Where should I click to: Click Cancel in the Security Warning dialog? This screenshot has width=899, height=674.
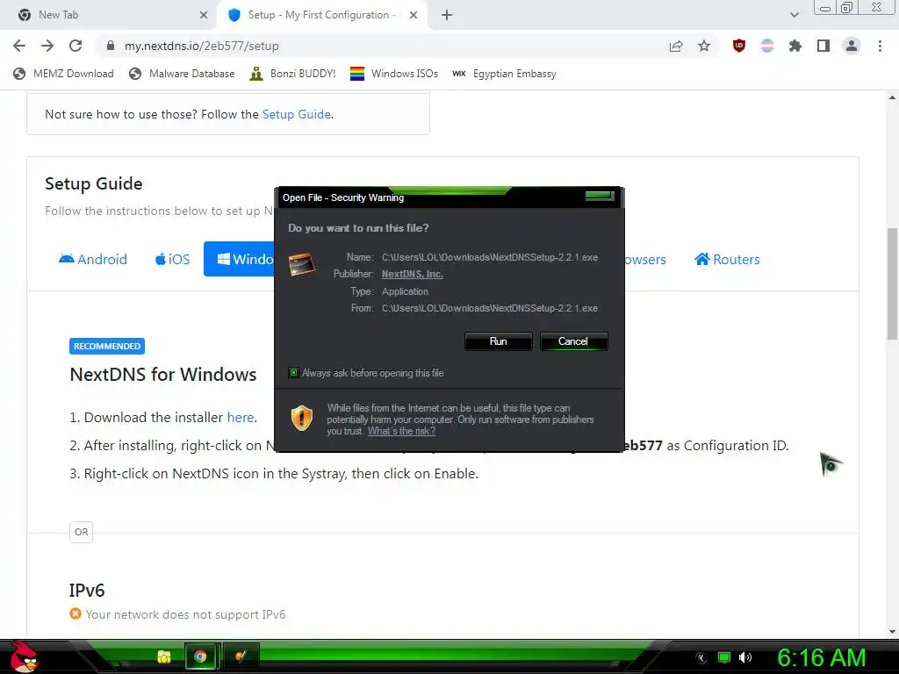point(573,341)
